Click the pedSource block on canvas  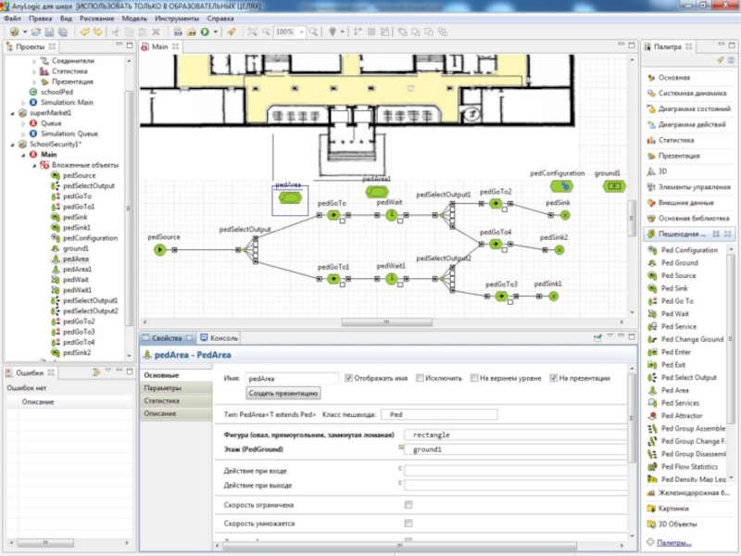(x=159, y=249)
